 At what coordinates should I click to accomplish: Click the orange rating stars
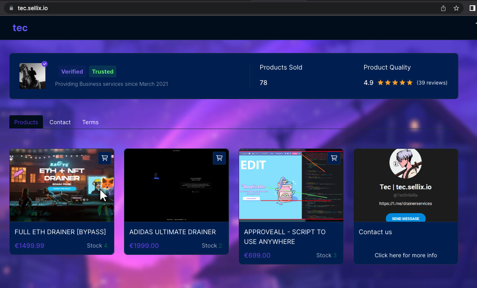[395, 83]
